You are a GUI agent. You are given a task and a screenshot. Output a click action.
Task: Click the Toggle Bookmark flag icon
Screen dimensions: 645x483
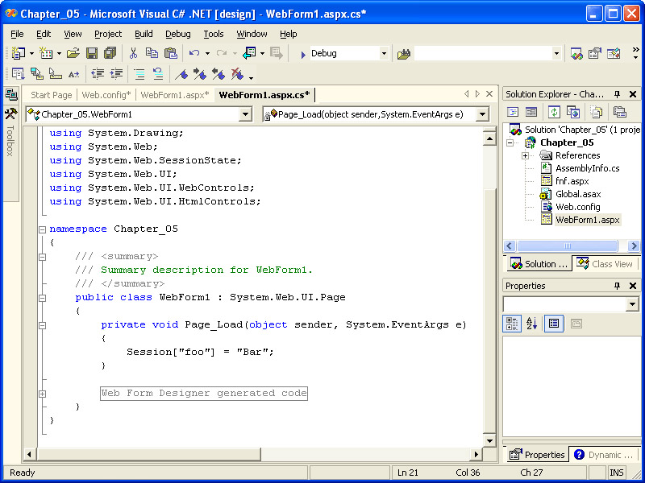(x=182, y=74)
